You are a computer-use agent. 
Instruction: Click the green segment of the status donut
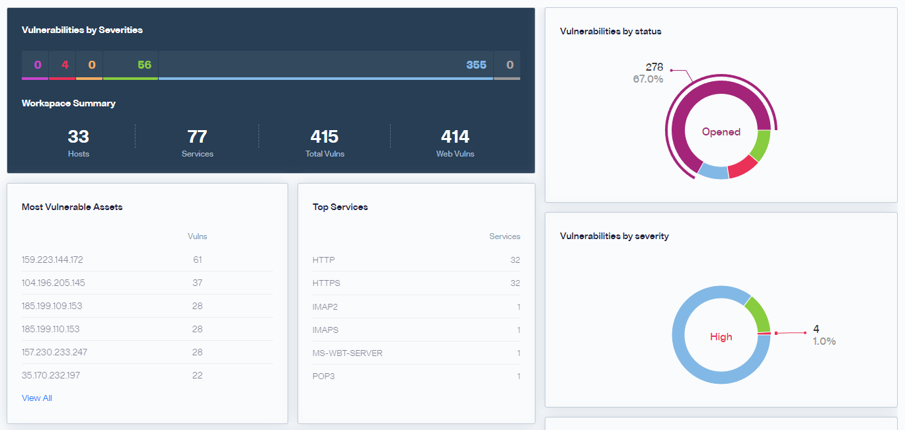760,145
